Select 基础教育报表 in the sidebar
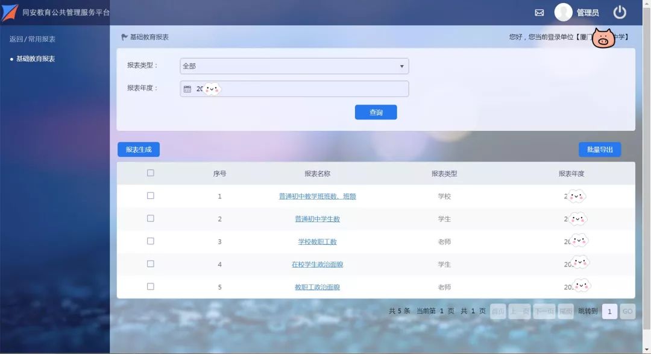The height and width of the screenshot is (354, 651). pos(36,58)
